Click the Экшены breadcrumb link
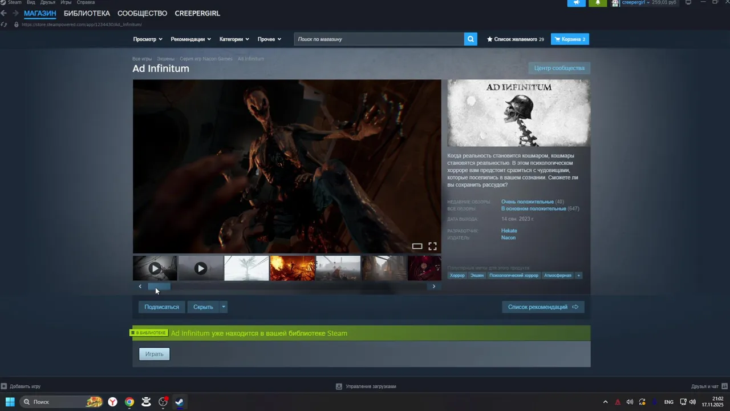 click(166, 59)
